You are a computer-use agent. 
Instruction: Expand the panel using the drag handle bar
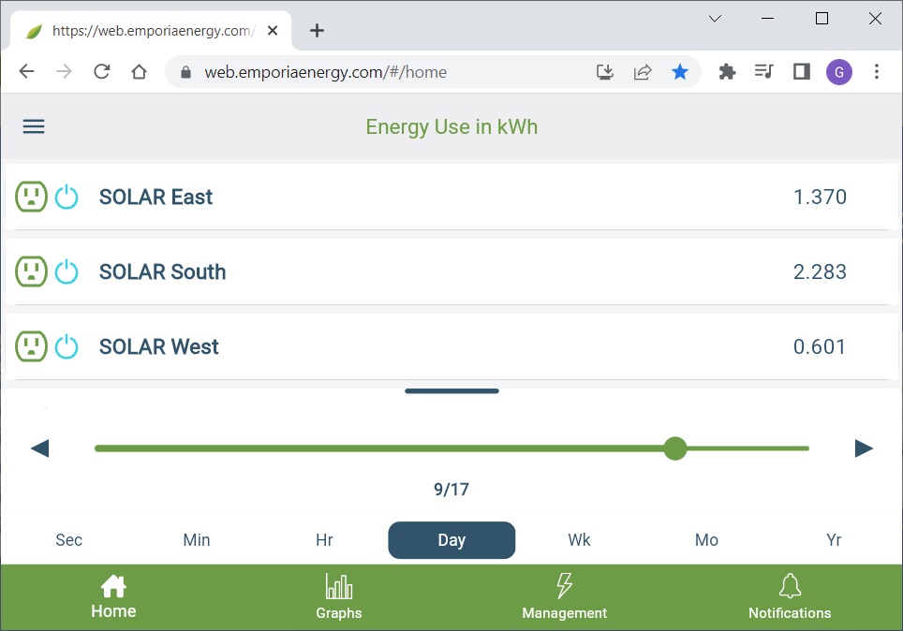[451, 391]
